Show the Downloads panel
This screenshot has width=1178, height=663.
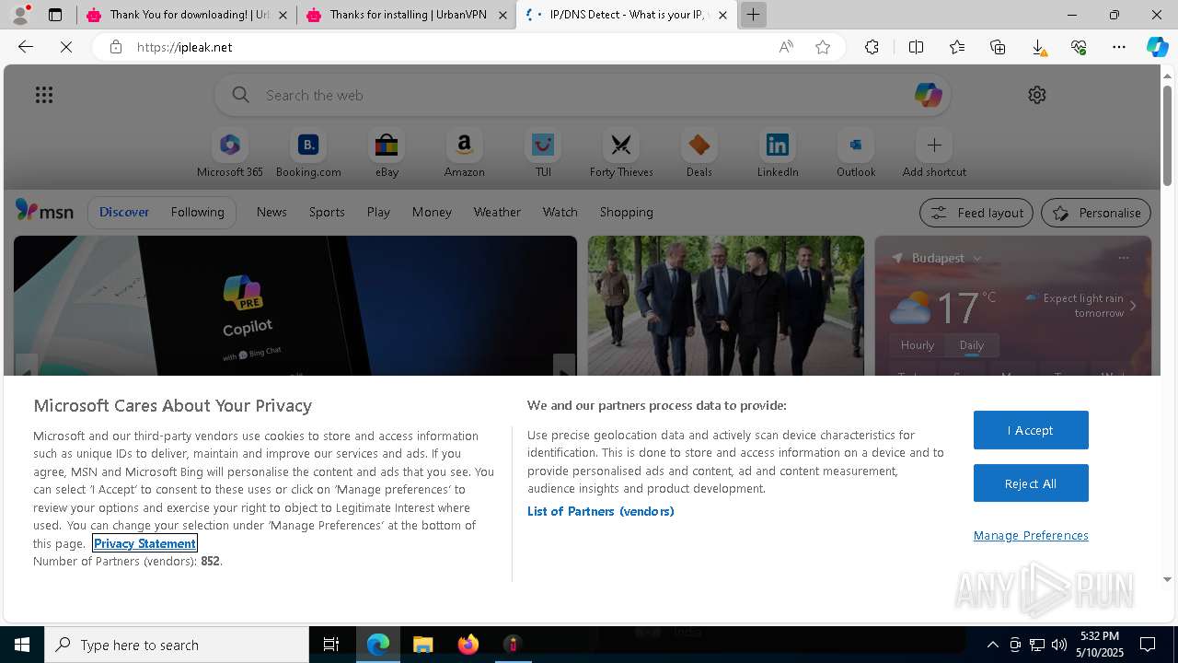(1038, 47)
